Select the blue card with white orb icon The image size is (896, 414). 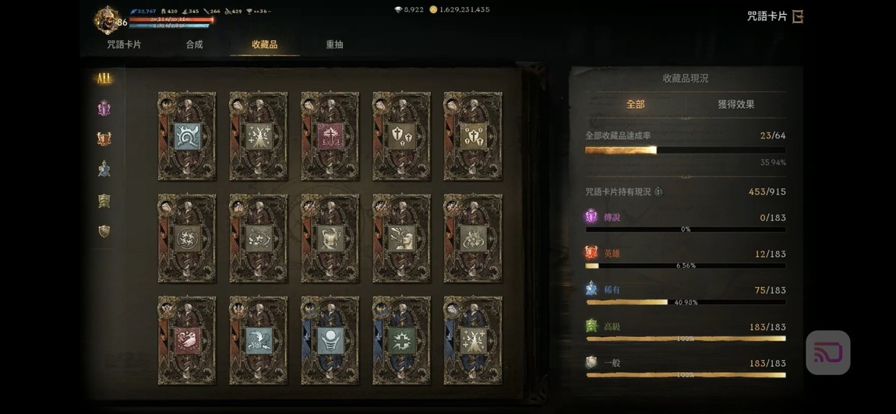click(330, 340)
